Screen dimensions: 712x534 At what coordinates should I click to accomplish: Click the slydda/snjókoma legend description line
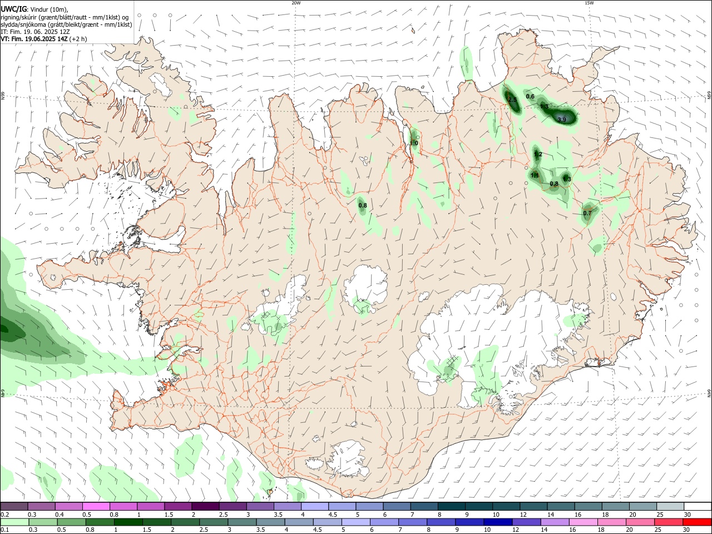coord(66,24)
